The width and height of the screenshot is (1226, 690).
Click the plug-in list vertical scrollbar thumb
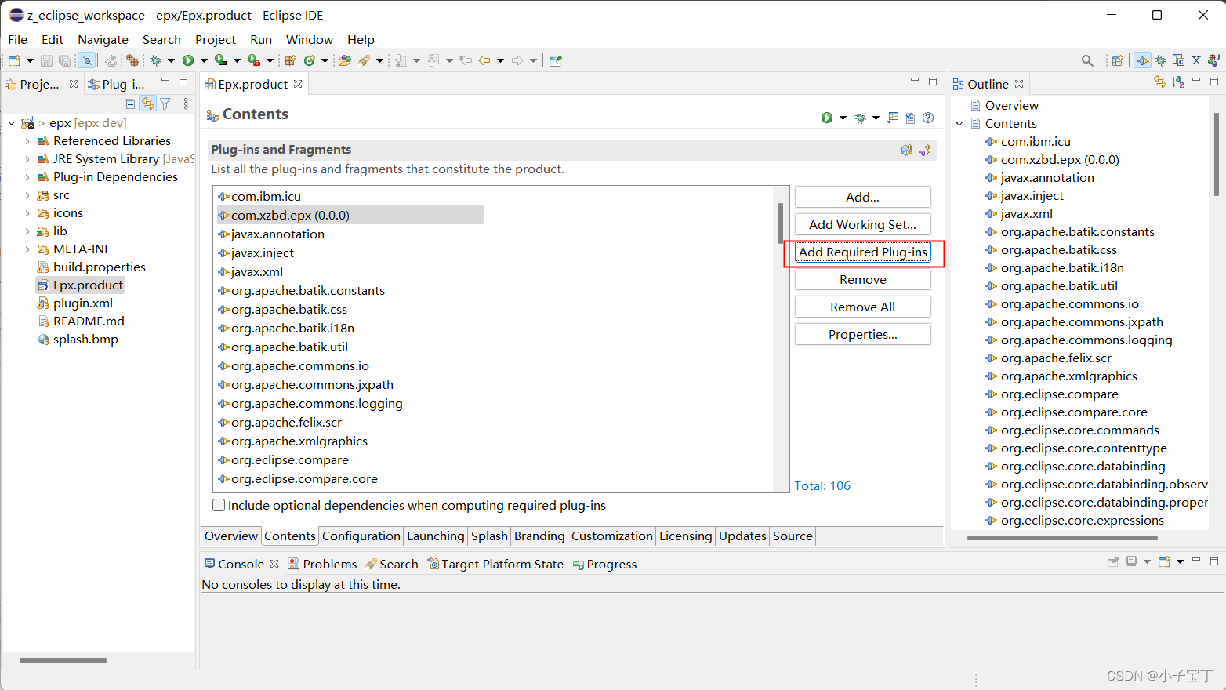coord(781,223)
